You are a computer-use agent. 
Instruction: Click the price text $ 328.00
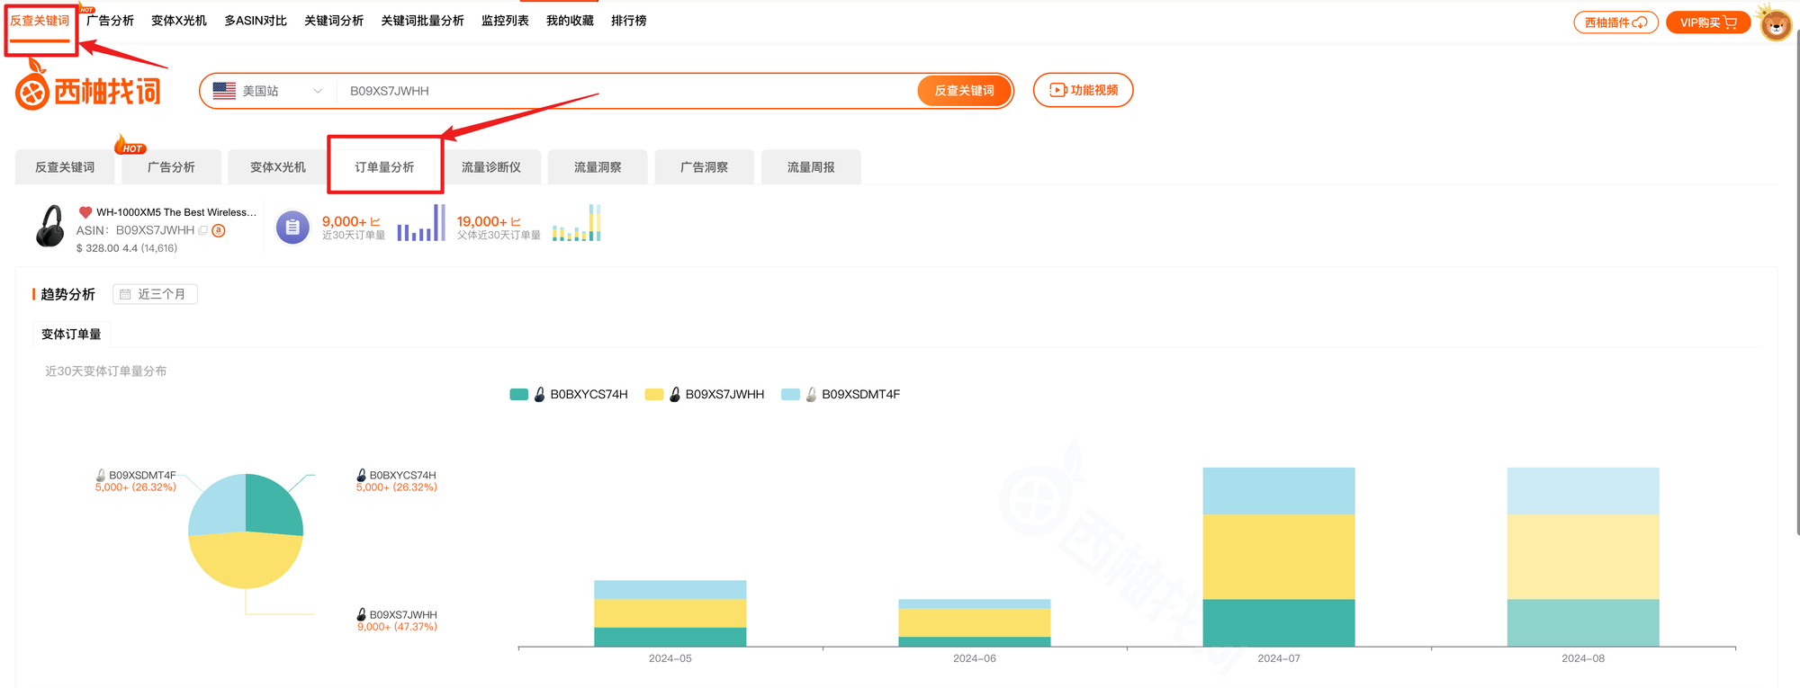click(98, 248)
